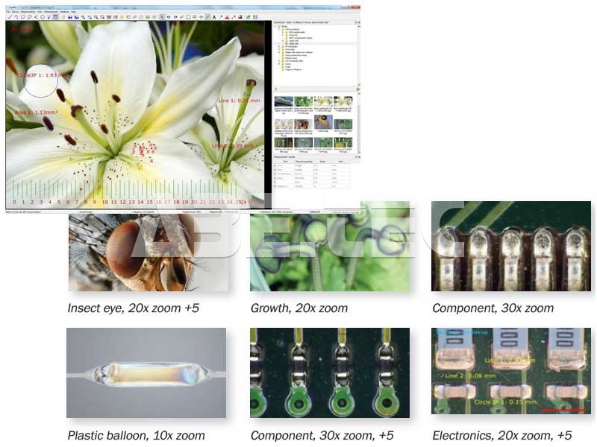The width and height of the screenshot is (597, 447).
Task: Click the blue floppy-disk save icon
Action: pos(69,16)
